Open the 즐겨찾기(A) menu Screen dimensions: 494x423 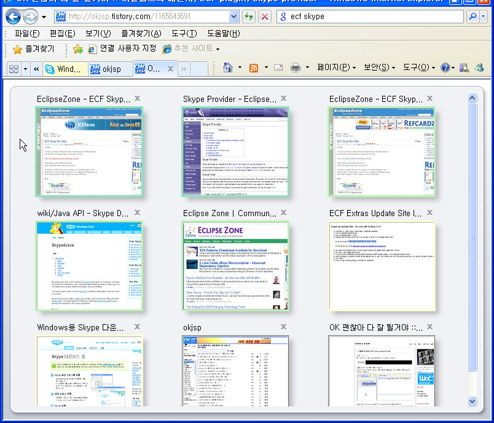141,33
